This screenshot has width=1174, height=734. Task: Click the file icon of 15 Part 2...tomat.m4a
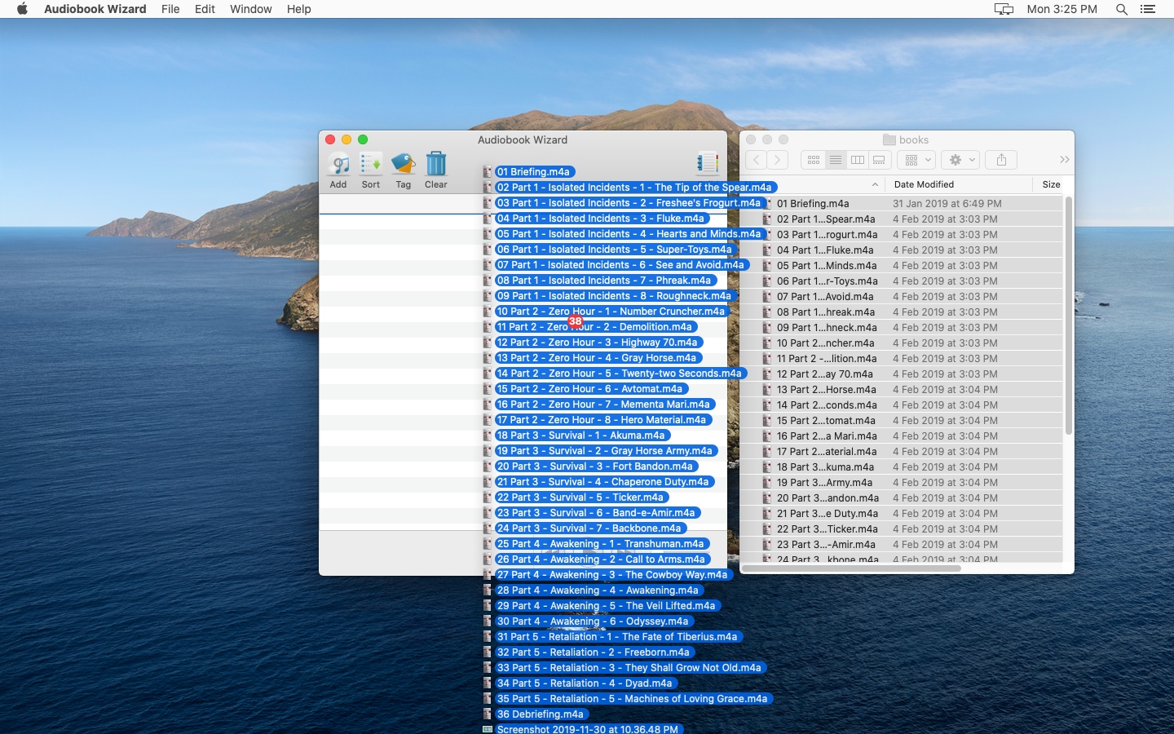[767, 421]
